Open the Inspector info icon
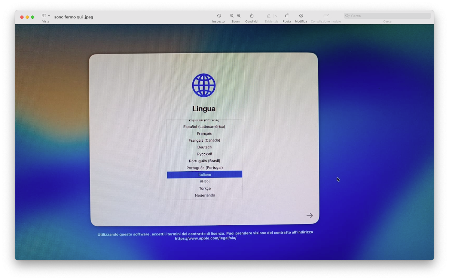Viewport: 449px width, 280px height. click(219, 16)
